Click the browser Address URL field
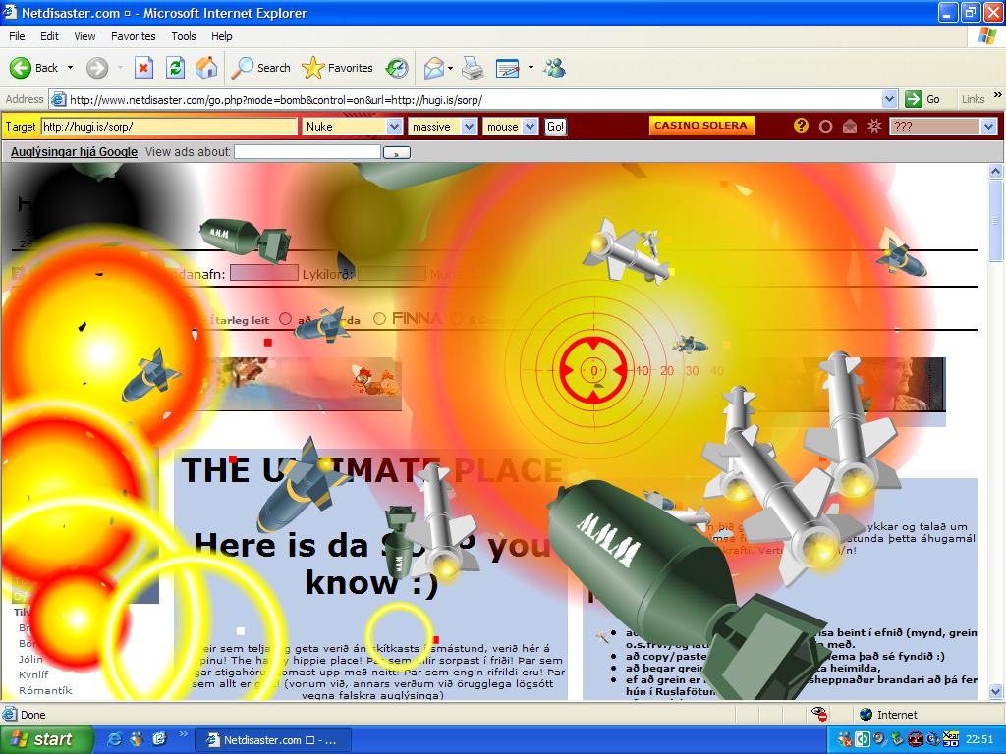 pyautogui.click(x=475, y=99)
